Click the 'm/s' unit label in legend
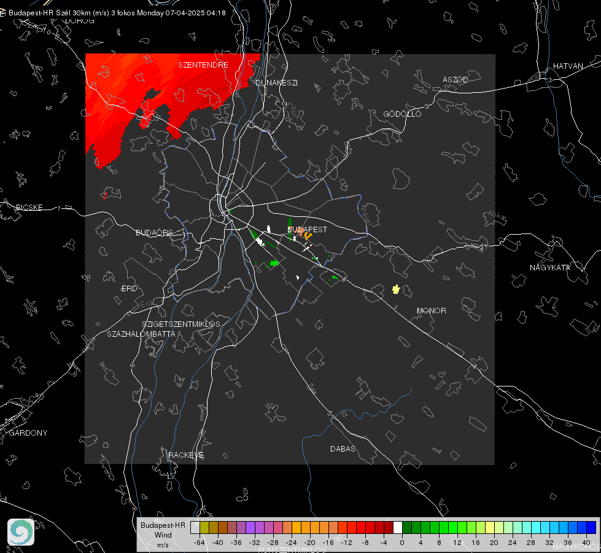This screenshot has height=553, width=601. pos(163,544)
